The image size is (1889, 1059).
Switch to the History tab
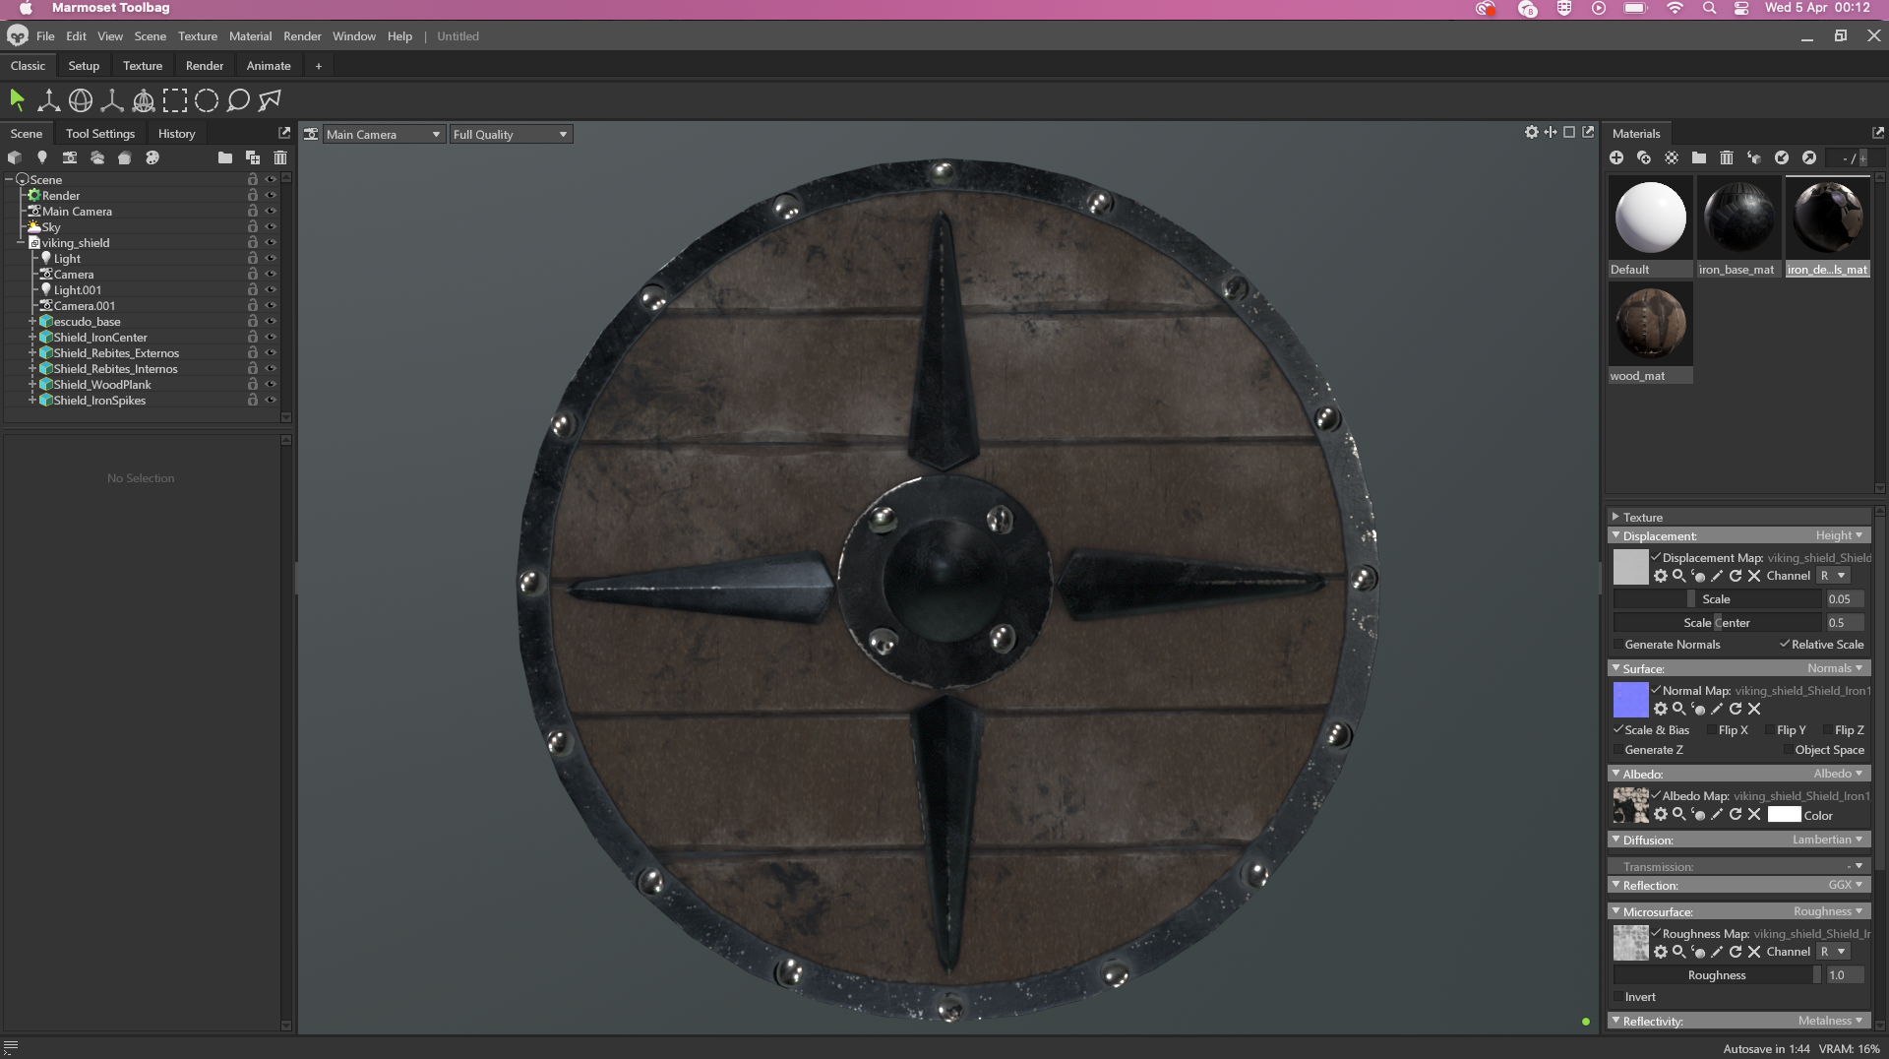pos(177,134)
